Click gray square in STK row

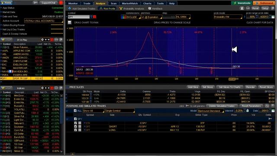(80, 123)
